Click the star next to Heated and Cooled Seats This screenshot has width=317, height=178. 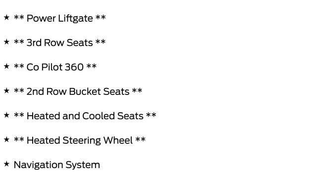point(6,115)
